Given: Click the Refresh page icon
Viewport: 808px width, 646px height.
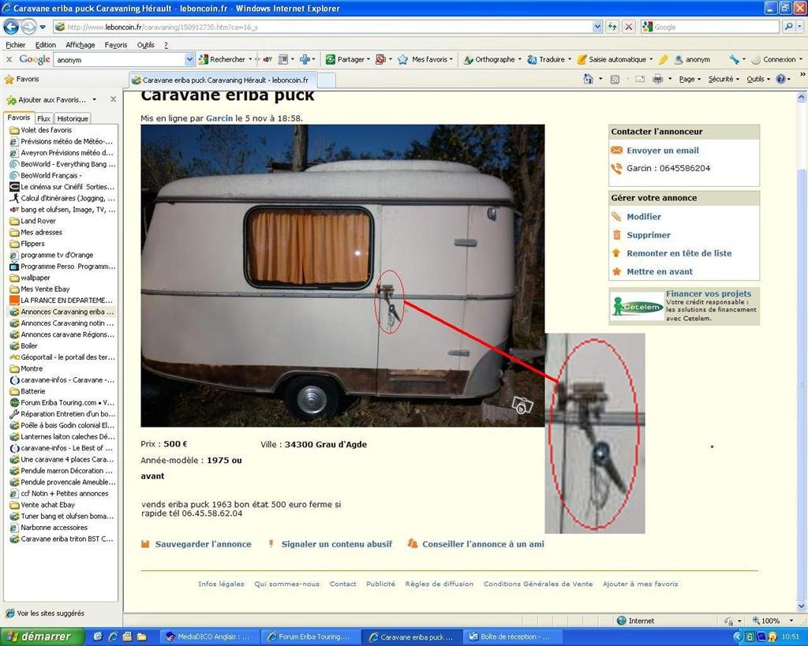Looking at the screenshot, I should 612,27.
